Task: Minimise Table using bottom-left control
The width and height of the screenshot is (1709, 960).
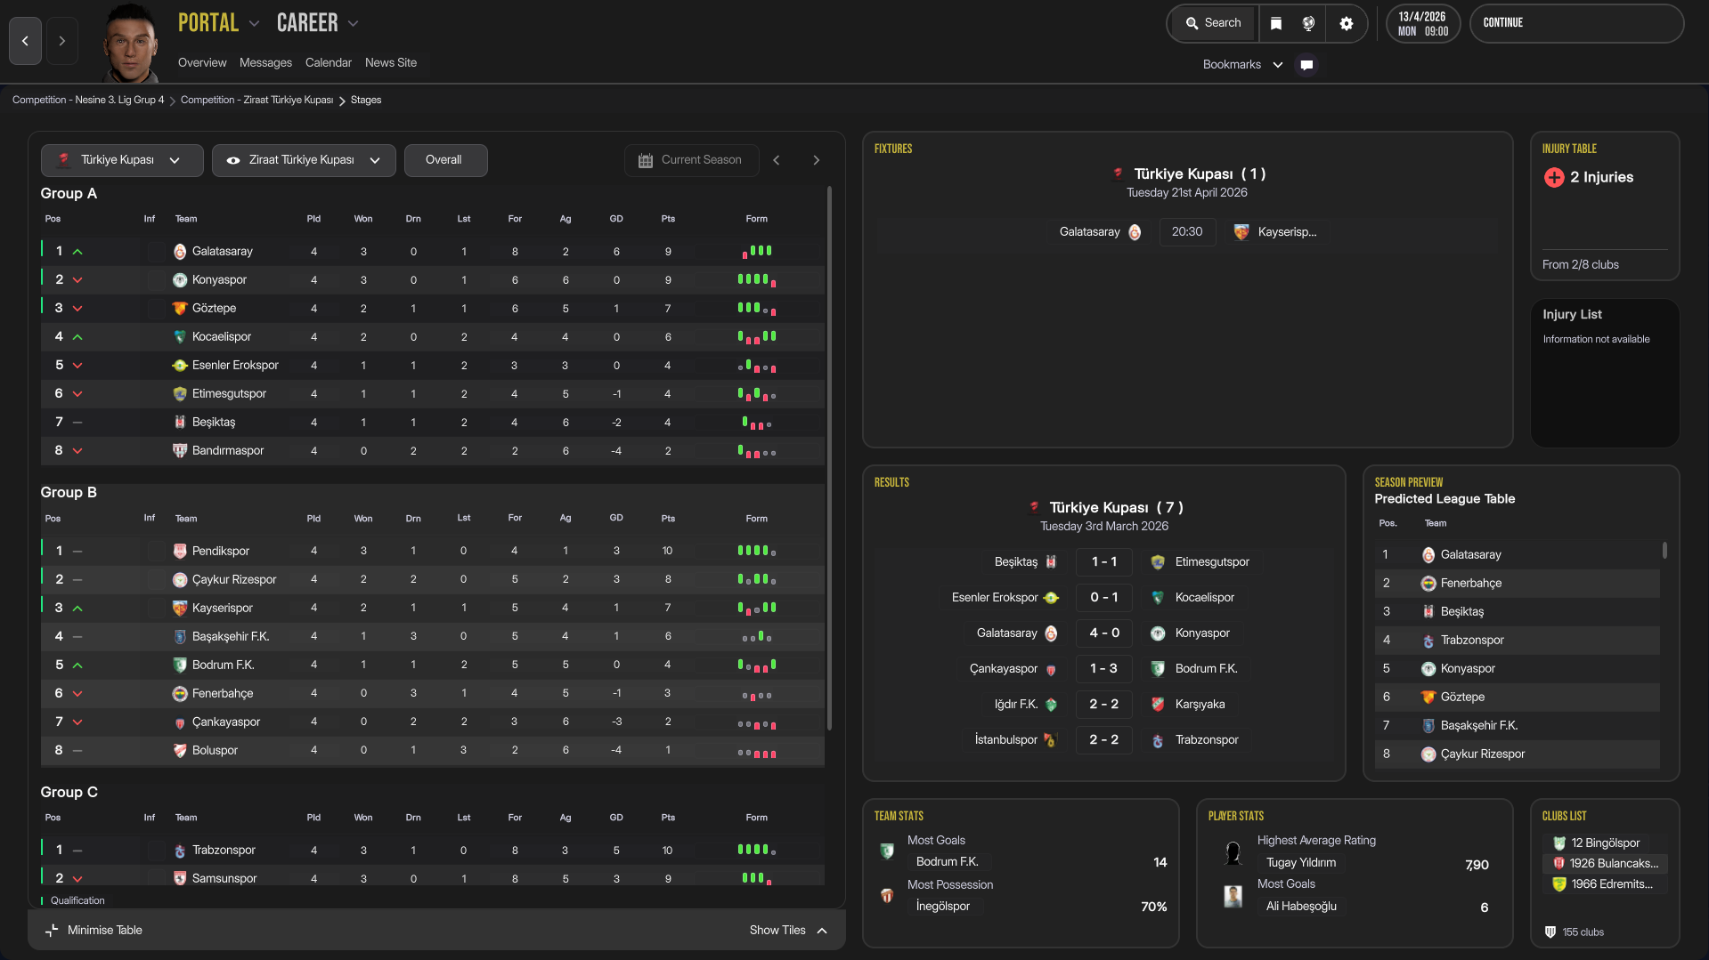Action: coord(94,931)
